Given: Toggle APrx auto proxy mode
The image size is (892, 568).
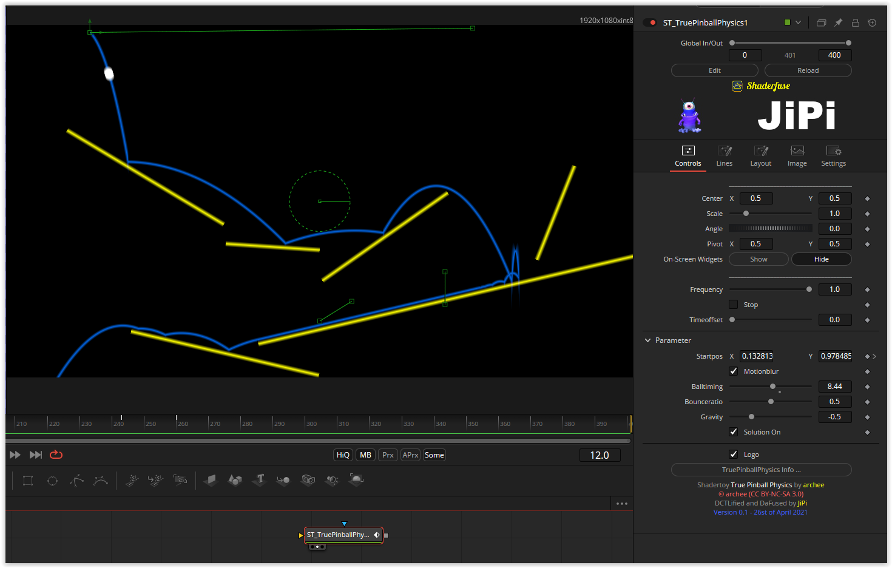Looking at the screenshot, I should pos(411,455).
